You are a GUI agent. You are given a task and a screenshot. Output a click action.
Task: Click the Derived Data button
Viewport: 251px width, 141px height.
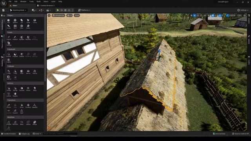pos(219,134)
